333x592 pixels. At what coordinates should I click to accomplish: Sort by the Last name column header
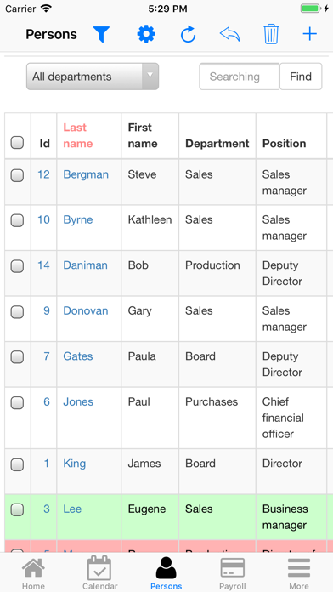tap(78, 135)
